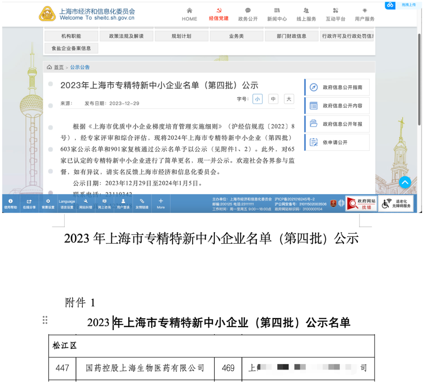Expand the More plus icon
This screenshot has width=437, height=390.
point(161,201)
